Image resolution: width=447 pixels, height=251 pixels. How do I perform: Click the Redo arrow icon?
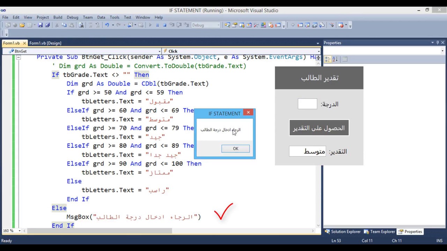click(x=118, y=25)
